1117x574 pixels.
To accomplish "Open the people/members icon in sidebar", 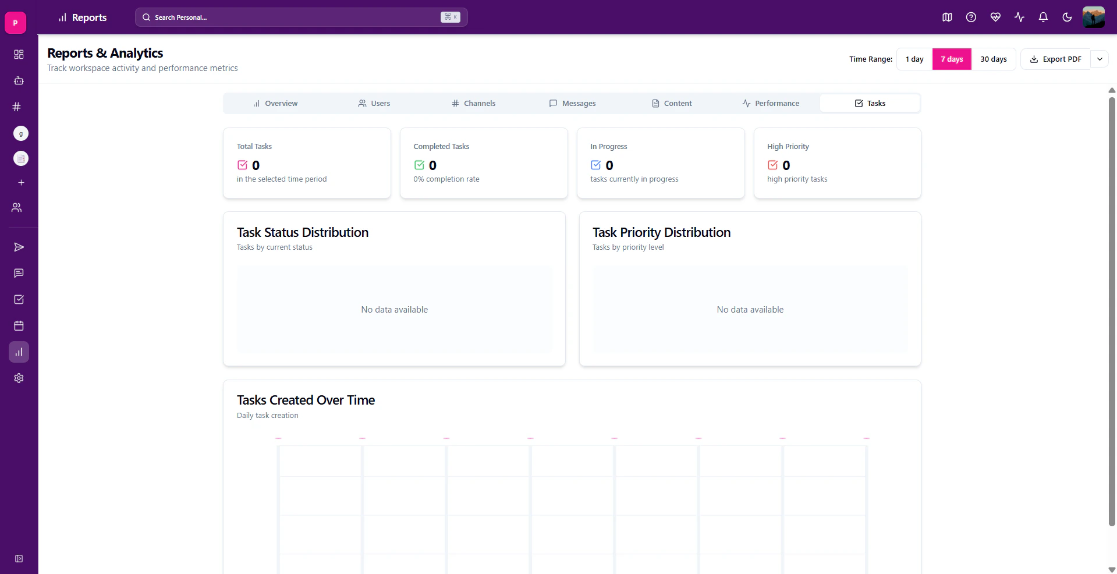I will click(17, 207).
